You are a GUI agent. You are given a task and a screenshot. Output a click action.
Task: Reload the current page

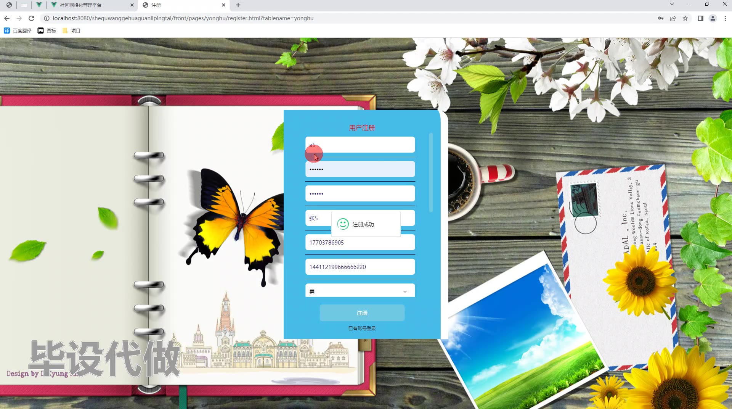32,18
